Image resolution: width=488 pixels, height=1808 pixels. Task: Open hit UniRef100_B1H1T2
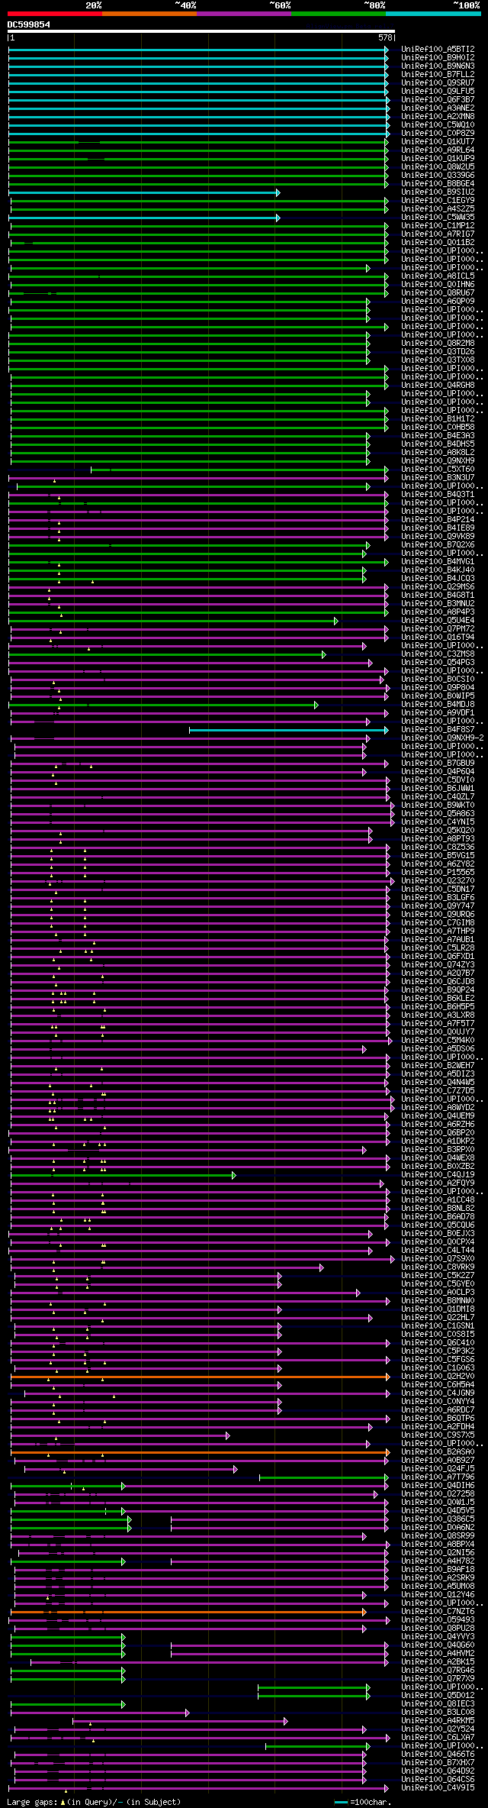click(438, 418)
